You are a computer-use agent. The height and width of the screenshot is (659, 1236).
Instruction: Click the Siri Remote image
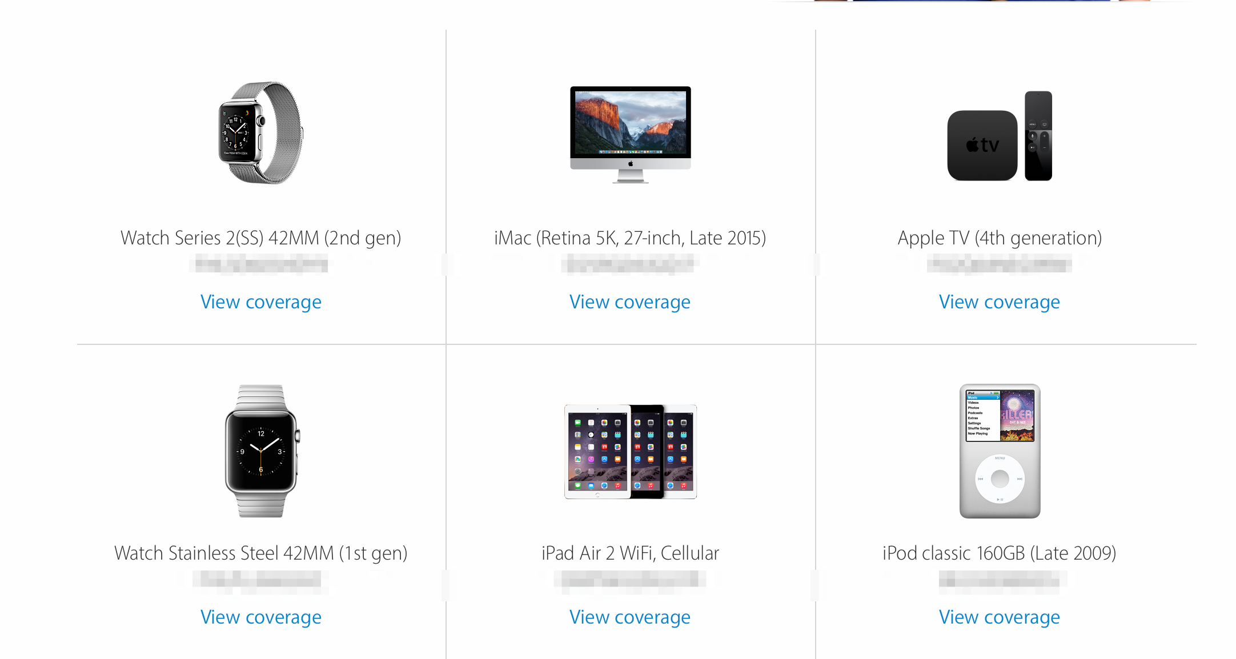pos(1038,136)
